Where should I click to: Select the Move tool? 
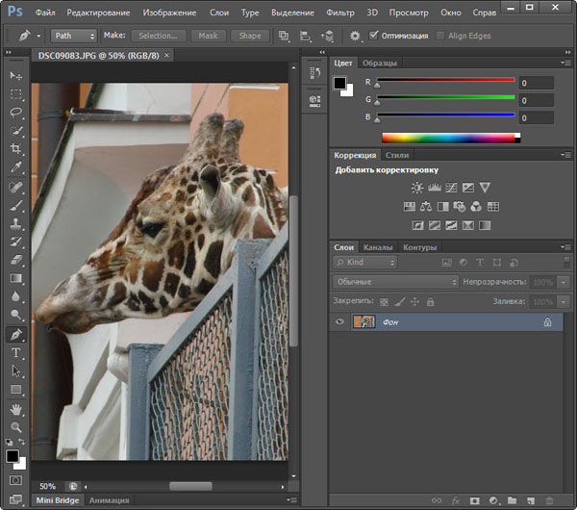pos(15,75)
